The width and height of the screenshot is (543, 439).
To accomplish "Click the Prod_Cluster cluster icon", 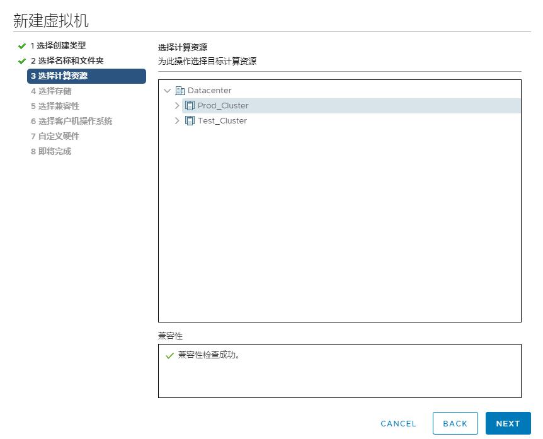I will (x=190, y=105).
